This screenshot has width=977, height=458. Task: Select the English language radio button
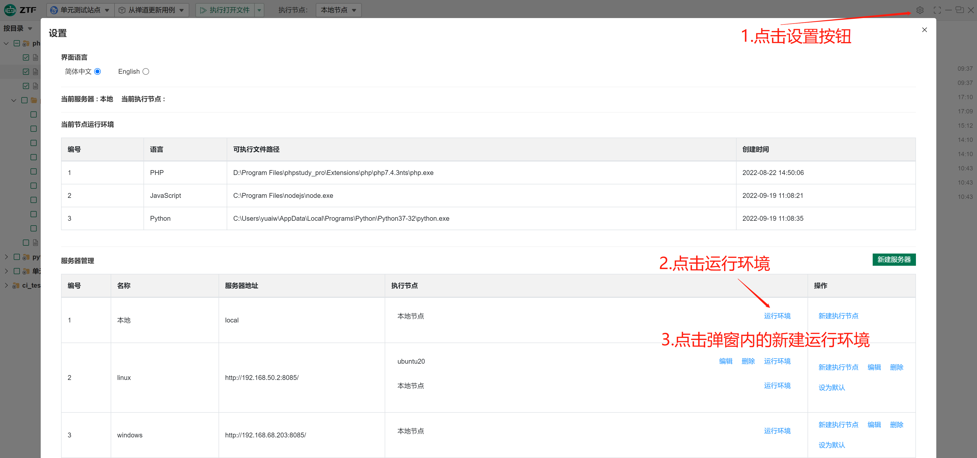pos(146,72)
